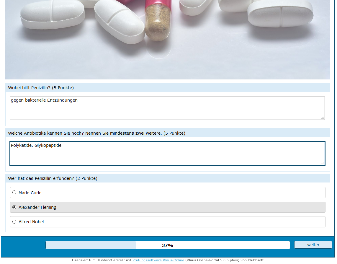Click the weiter button
Screen dimensions: 337x264
click(x=313, y=245)
